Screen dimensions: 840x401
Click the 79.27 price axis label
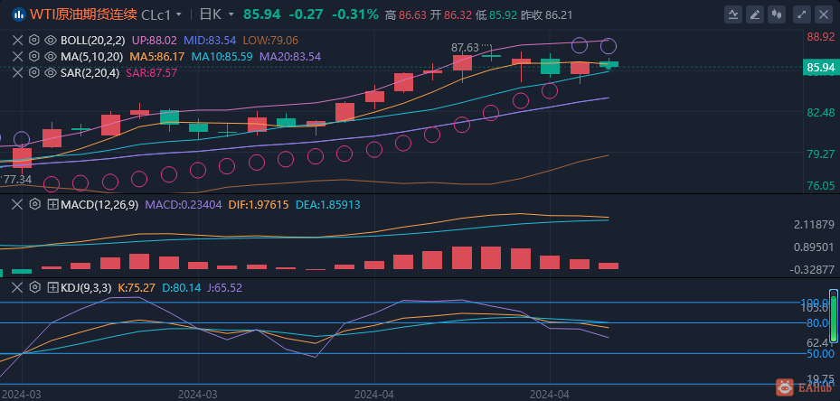[819, 154]
